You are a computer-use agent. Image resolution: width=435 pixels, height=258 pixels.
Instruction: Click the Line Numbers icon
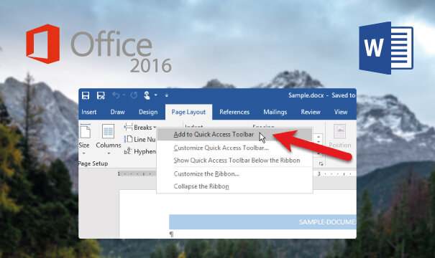point(128,139)
